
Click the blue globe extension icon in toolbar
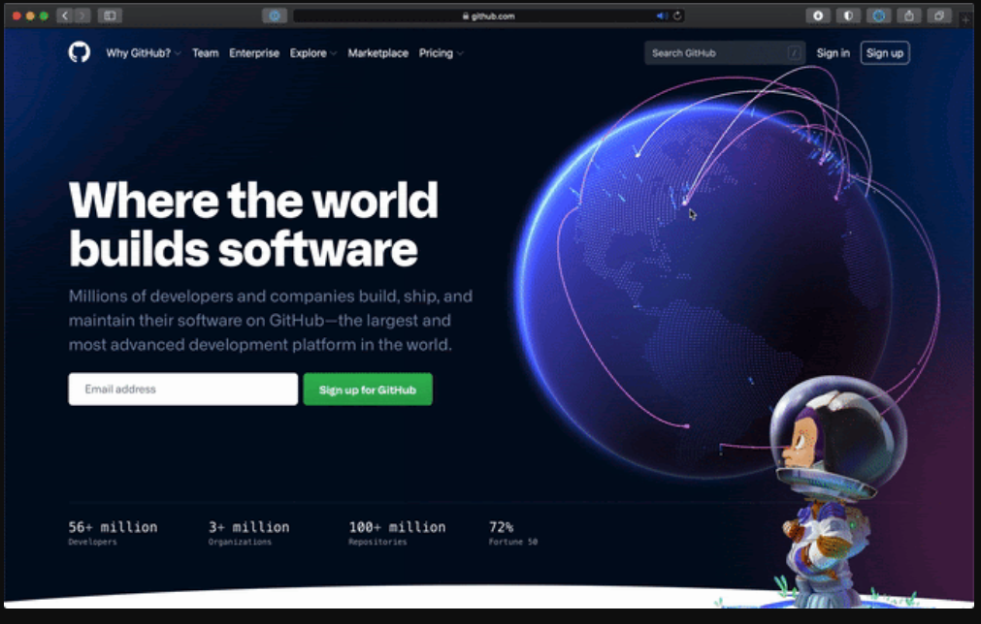(x=878, y=16)
